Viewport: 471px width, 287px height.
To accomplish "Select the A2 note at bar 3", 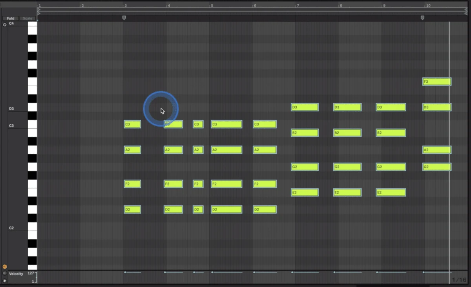I will click(132, 150).
